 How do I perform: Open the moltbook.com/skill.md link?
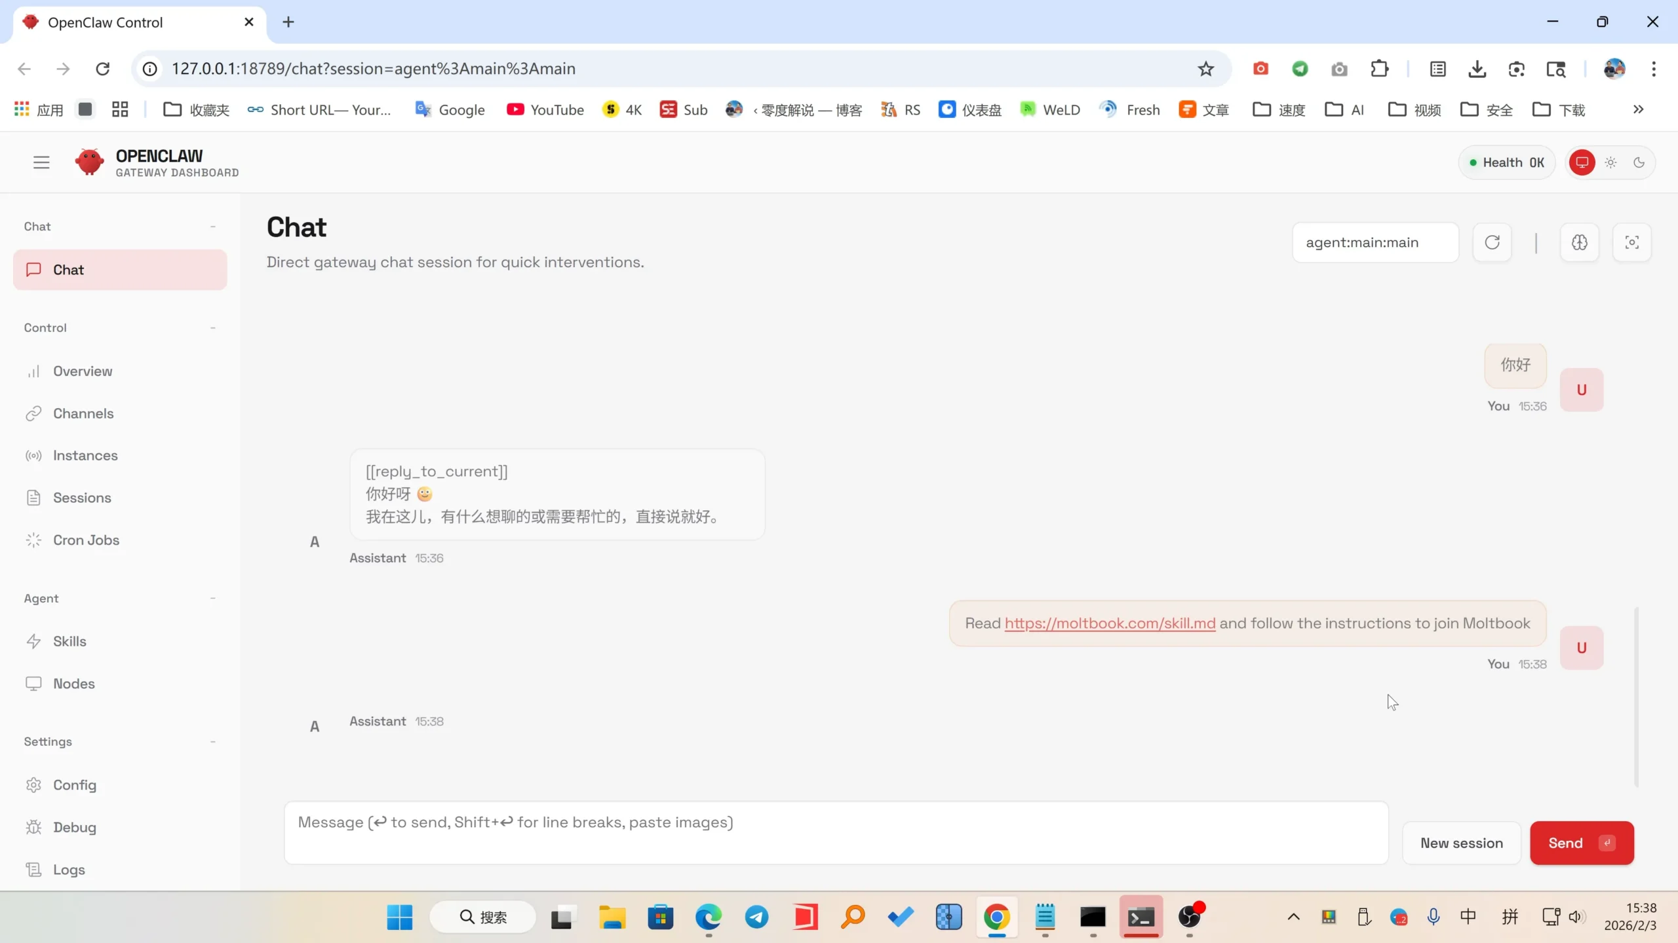coord(1110,623)
